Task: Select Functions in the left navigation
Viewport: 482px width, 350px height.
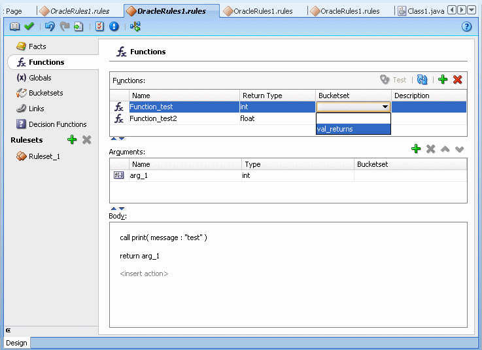Action: (x=53, y=62)
